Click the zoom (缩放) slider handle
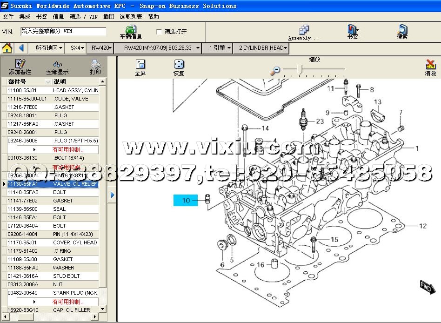The image size is (441, 323). [301, 70]
